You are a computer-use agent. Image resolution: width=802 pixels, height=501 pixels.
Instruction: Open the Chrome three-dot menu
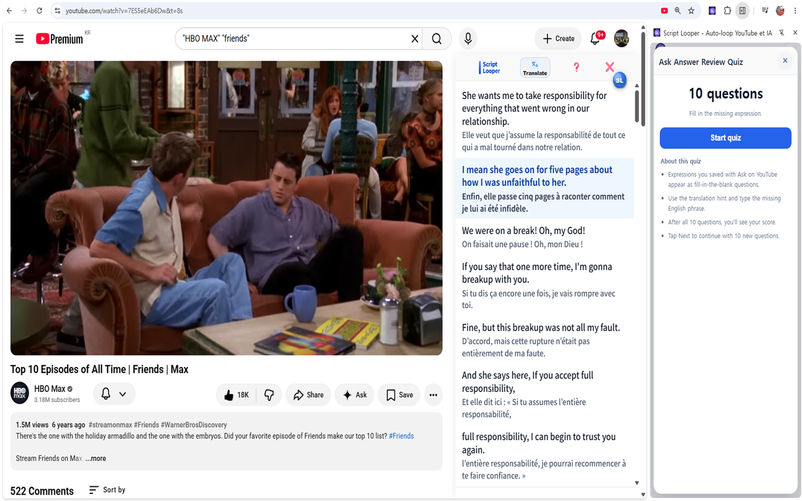click(794, 11)
